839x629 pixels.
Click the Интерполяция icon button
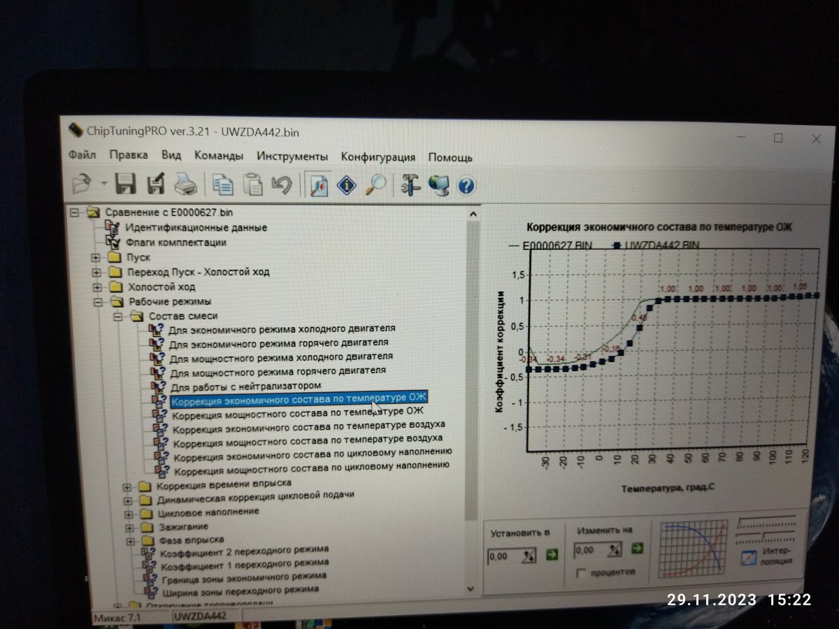click(x=748, y=558)
